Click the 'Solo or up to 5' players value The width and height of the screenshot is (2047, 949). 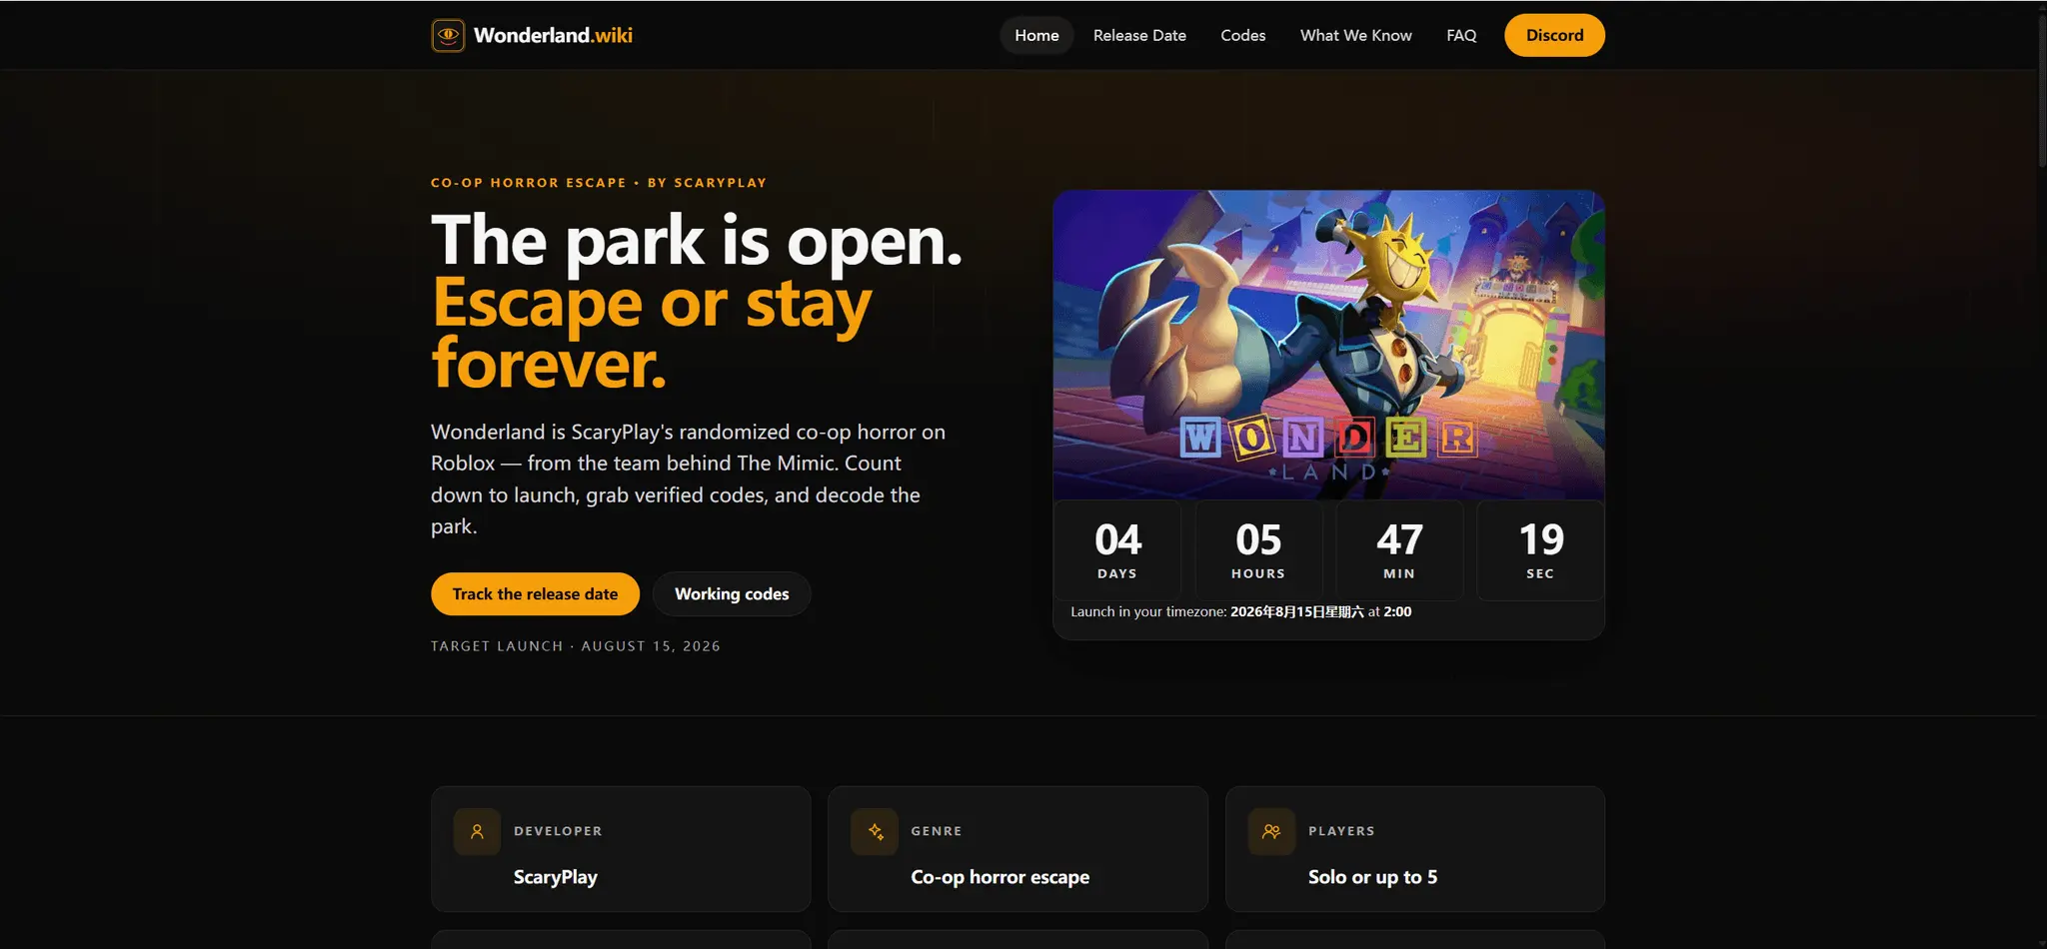click(x=1372, y=877)
